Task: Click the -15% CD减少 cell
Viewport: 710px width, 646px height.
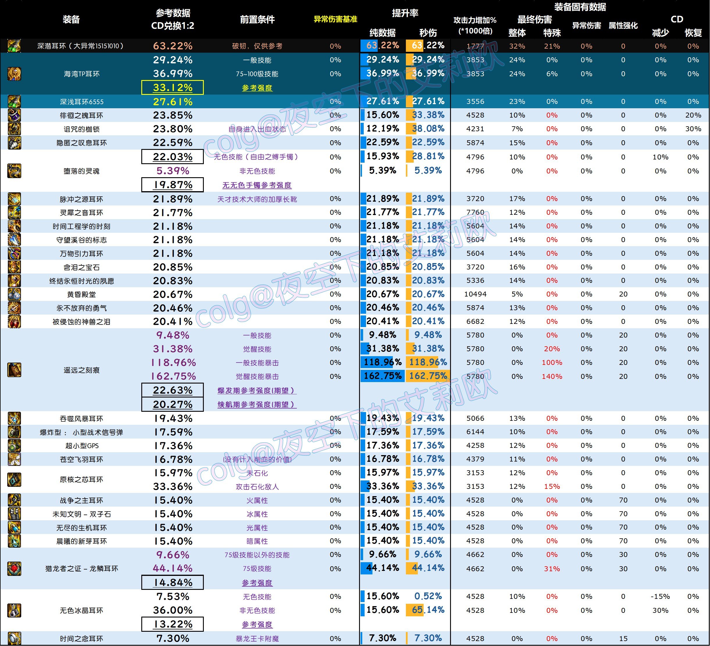Action: 660,596
